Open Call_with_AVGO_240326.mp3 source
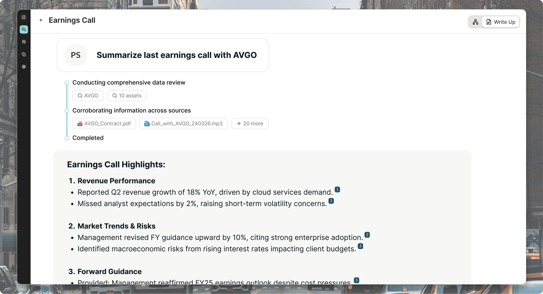This screenshot has height=294, width=543. point(184,123)
